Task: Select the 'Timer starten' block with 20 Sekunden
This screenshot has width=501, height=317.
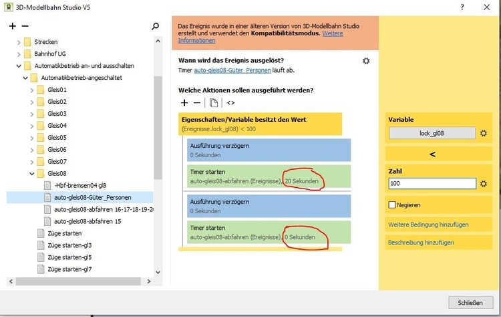Action: (x=269, y=176)
